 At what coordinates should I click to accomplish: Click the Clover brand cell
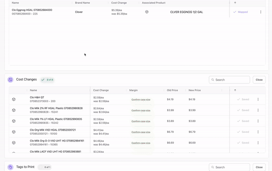(79, 12)
